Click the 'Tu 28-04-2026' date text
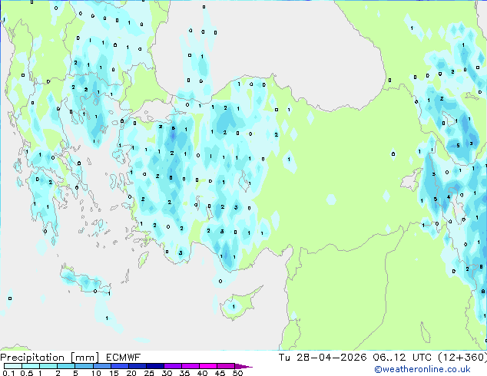487x376 pixels. [x=323, y=358]
